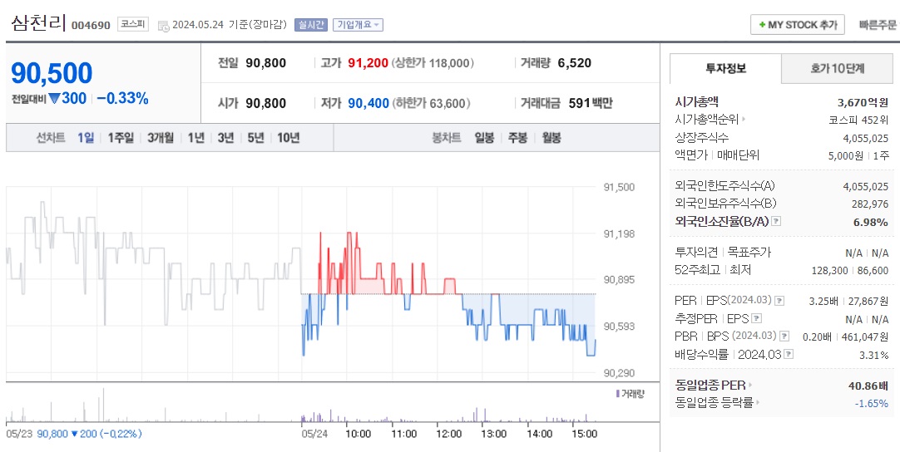Open help icon beside PBR BPS (2024.03)
This screenshot has height=452, width=900.
784,337
